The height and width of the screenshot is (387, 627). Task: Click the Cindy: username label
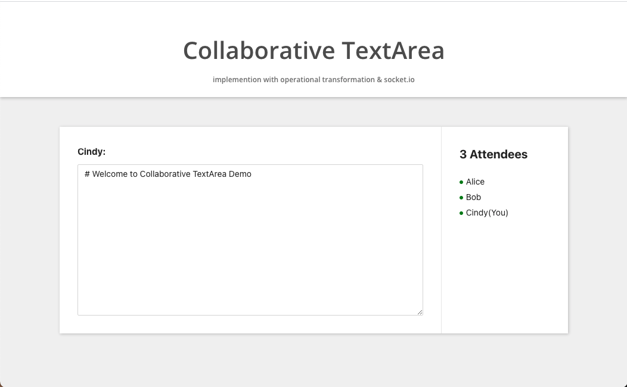[x=91, y=151]
